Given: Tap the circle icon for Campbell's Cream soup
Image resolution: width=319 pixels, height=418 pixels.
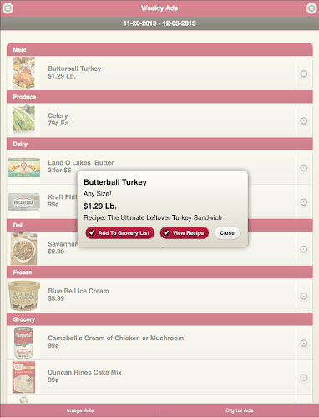Looking at the screenshot, I should tap(304, 344).
